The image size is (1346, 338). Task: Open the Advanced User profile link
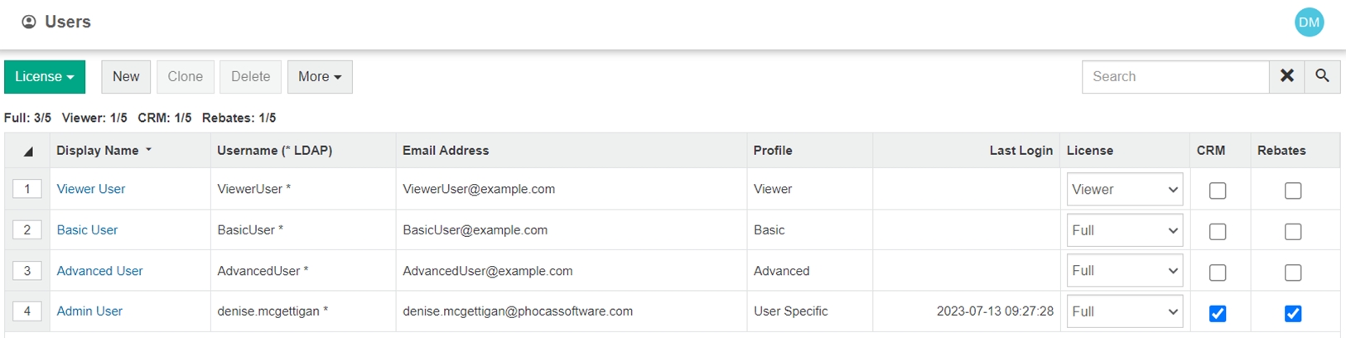click(x=99, y=271)
